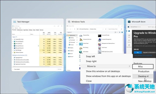The width and height of the screenshot is (156, 94).
Task: Open the Computer Management icon in Windows Tools
Action: (100, 40)
